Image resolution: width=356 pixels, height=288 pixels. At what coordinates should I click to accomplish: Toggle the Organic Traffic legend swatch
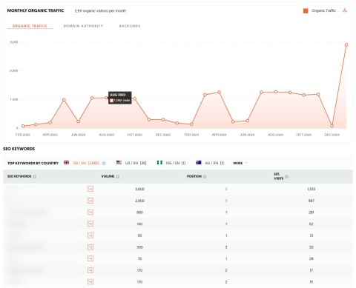[x=306, y=10]
